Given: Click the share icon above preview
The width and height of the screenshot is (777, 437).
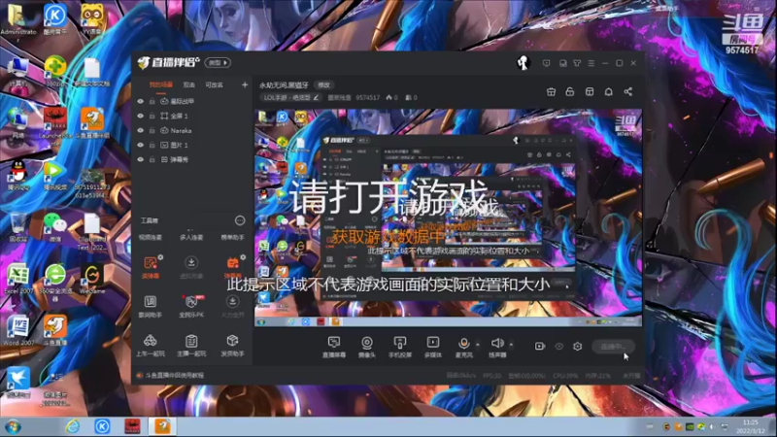Looking at the screenshot, I should [627, 92].
